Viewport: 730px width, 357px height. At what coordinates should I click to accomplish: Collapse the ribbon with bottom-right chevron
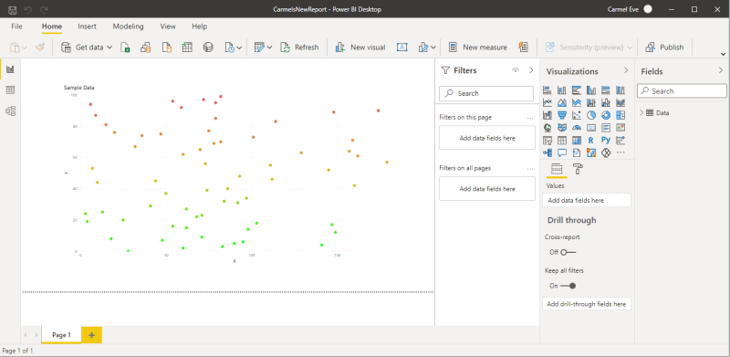724,54
